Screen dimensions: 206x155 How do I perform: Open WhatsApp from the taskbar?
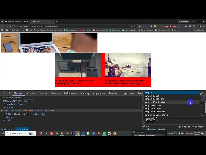click(104, 133)
